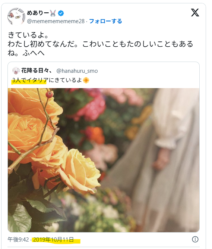Image resolution: width=212 pixels, height=249 pixels.
Task: Open @hanahuru_smo handle in quoted tweet
Action: point(77,71)
